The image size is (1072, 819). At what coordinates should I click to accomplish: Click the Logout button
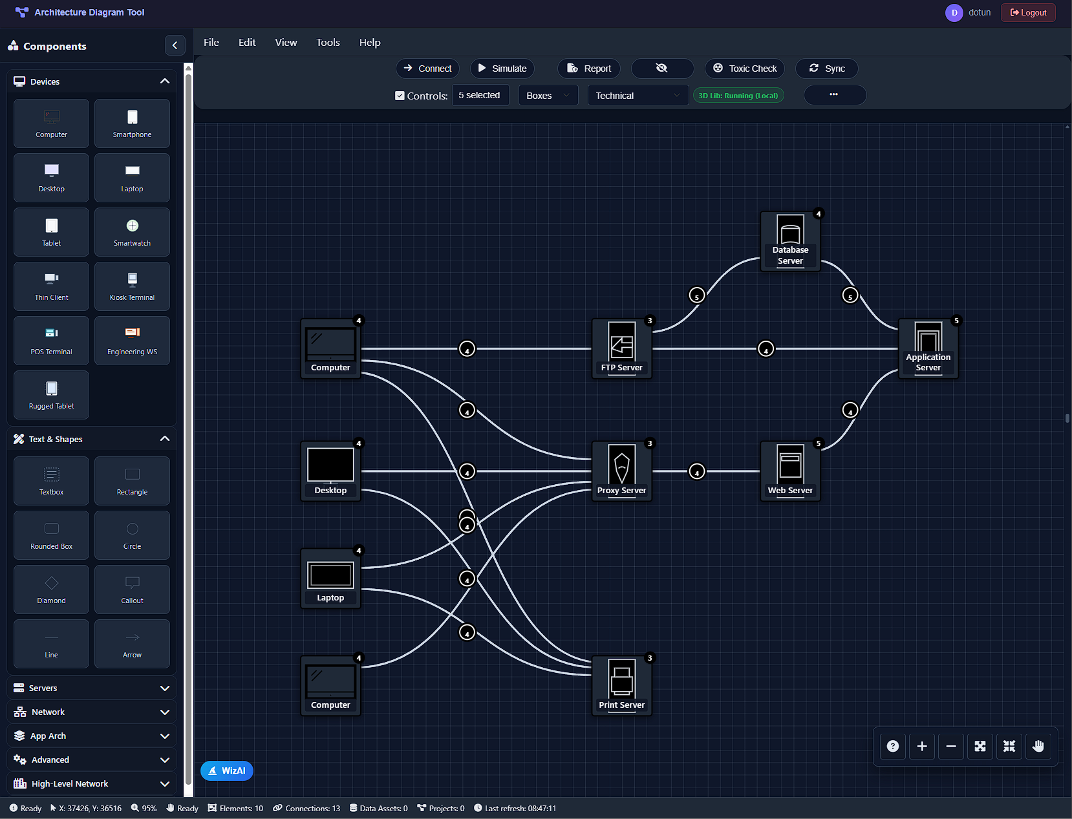point(1027,12)
